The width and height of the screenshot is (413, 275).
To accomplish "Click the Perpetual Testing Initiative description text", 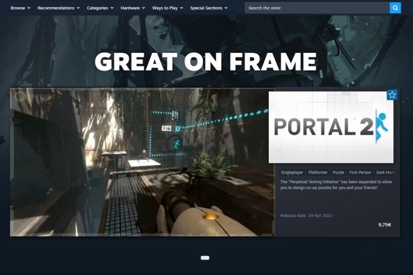I will coord(336,185).
